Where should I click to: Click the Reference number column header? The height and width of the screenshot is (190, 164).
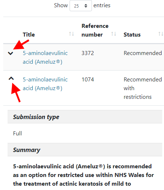pyautogui.click(x=95, y=30)
